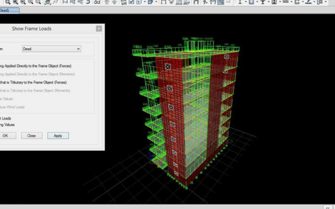Click the blue 3D extruded box icon
335x209 pixels.
150,2
